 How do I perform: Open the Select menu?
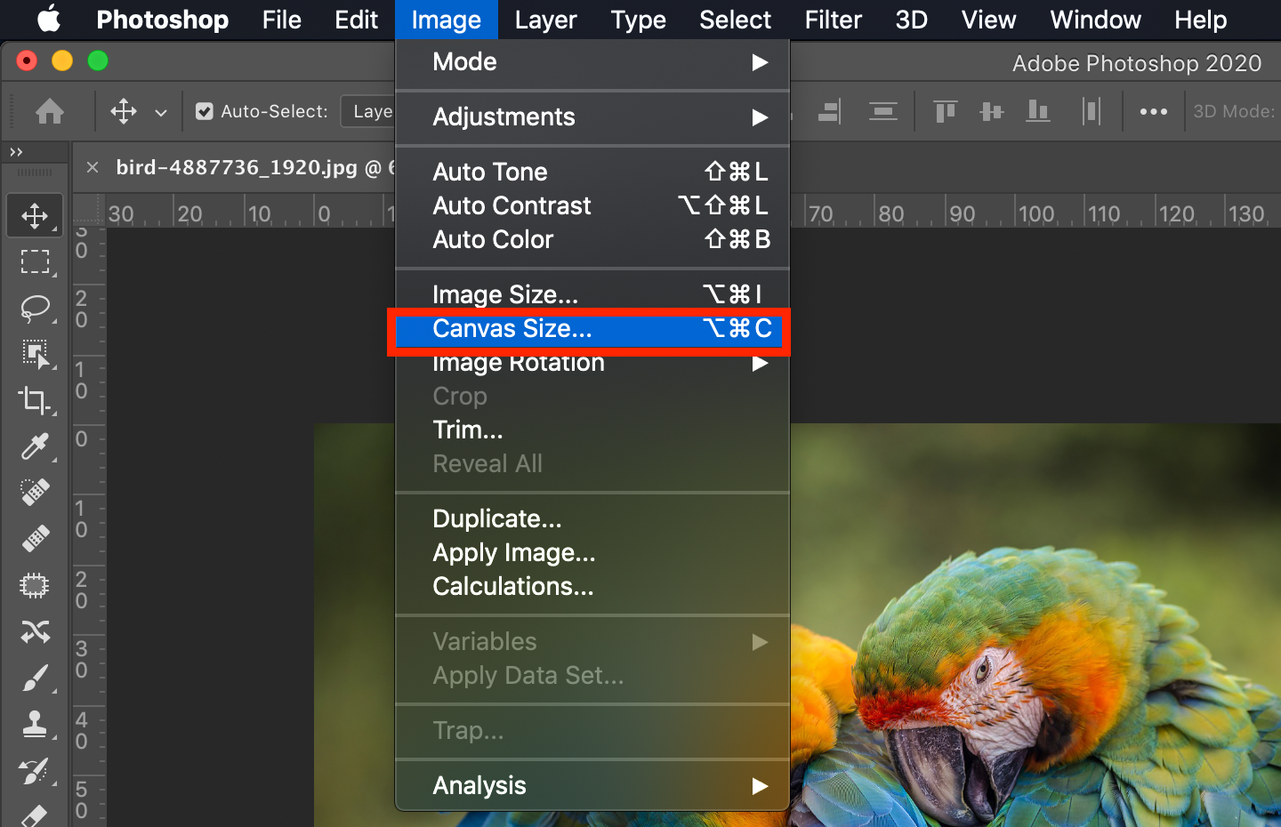click(735, 19)
